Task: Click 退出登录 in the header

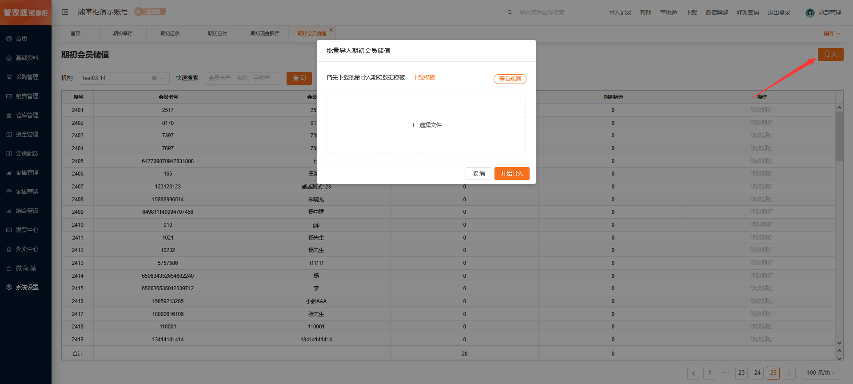Action: (779, 12)
